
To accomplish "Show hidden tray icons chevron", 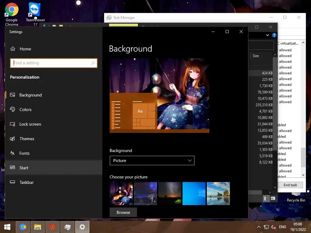I will click(x=259, y=227).
